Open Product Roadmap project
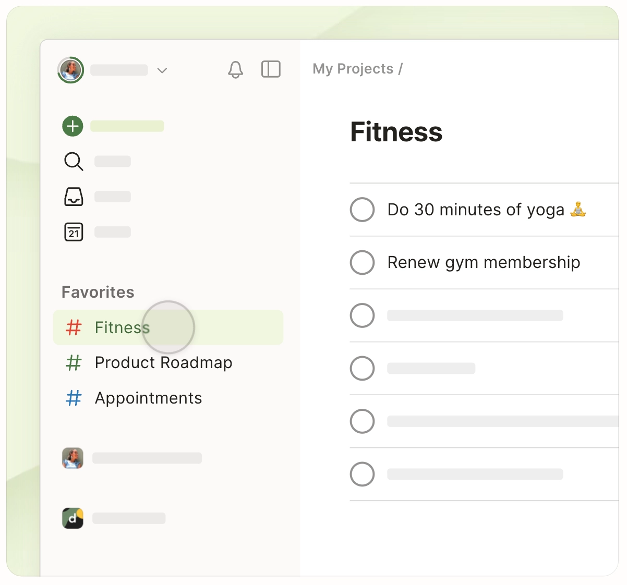This screenshot has width=627, height=585. tap(163, 362)
